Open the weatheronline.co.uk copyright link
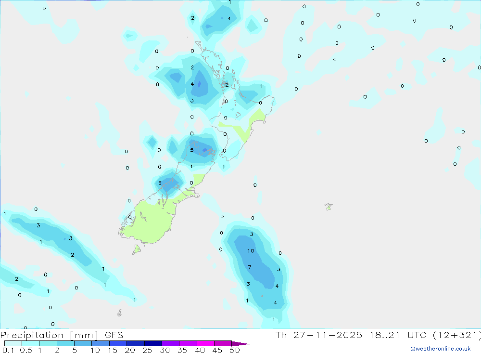 (x=441, y=349)
